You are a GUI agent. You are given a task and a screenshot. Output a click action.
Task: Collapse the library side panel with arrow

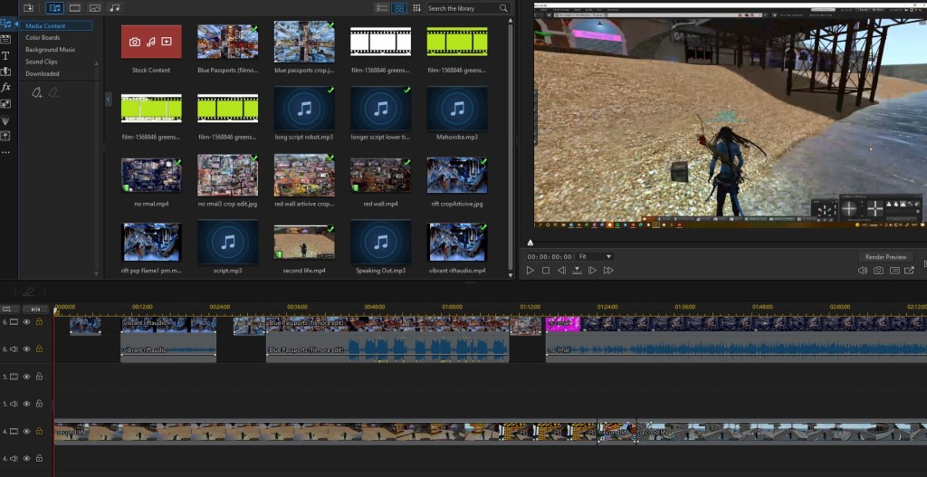(110, 98)
